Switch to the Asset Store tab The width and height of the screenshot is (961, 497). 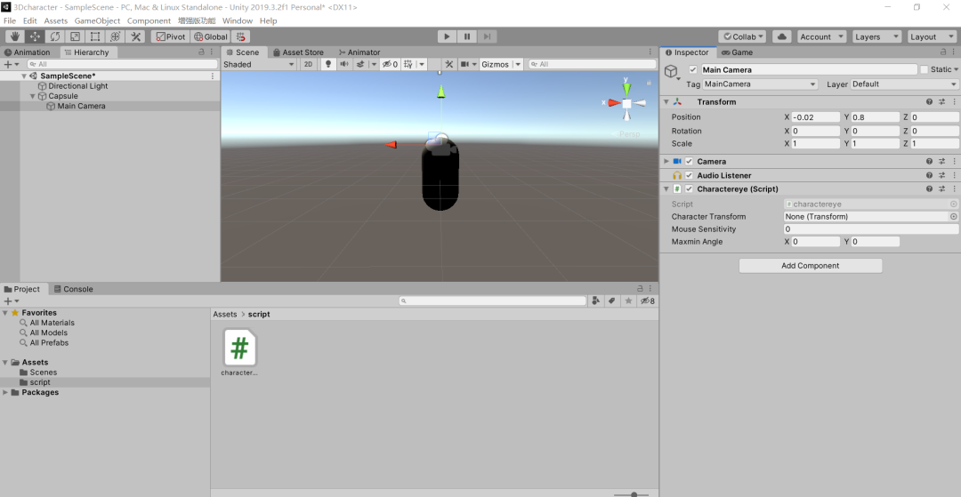(x=298, y=52)
